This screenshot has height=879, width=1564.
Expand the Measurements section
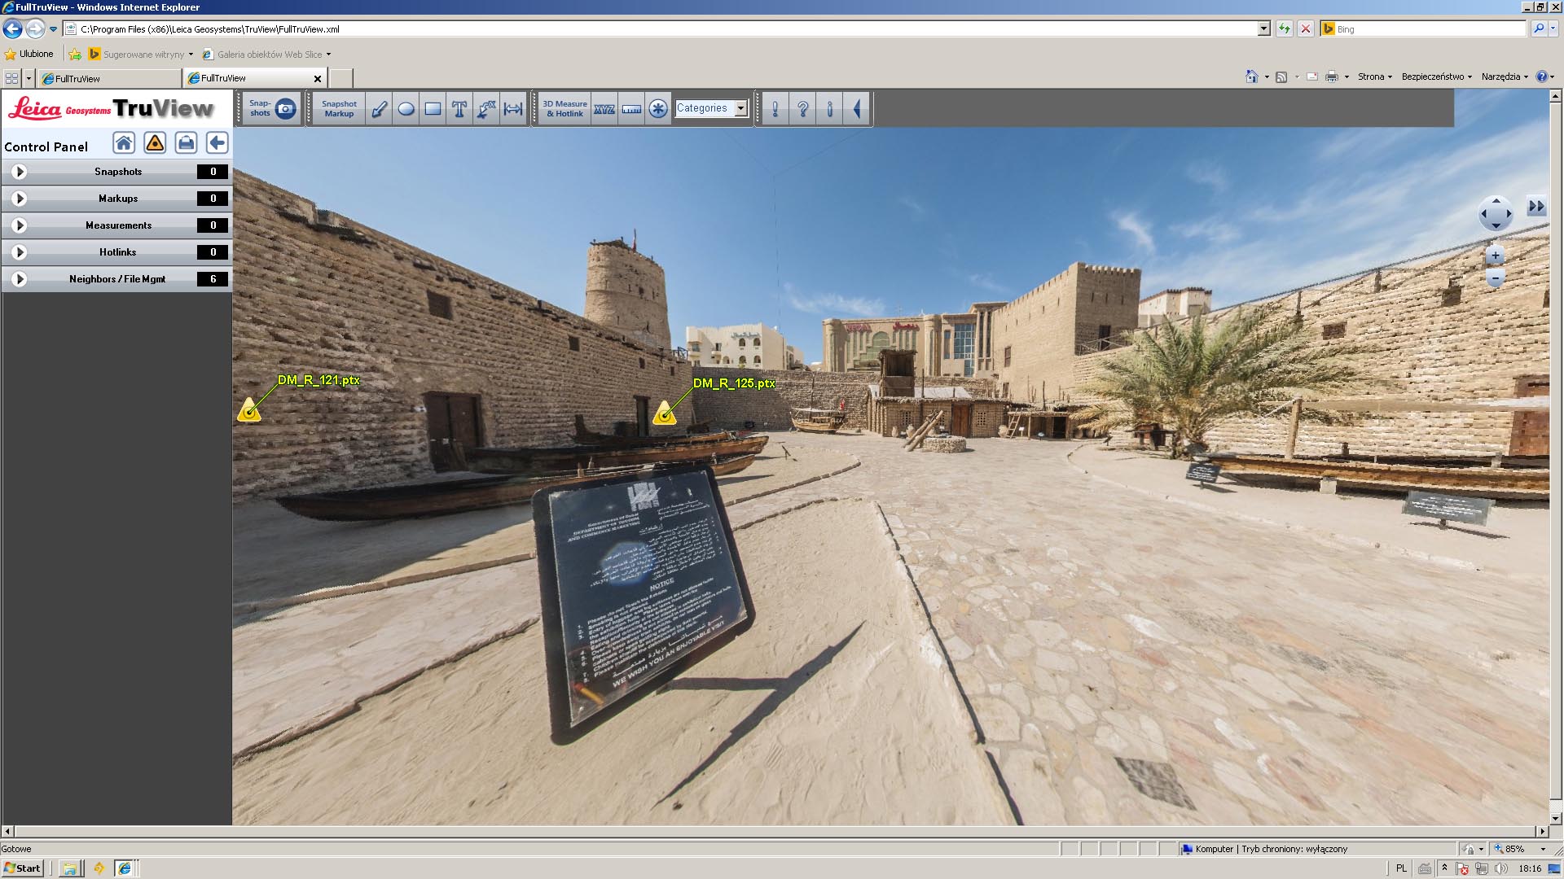coord(18,225)
